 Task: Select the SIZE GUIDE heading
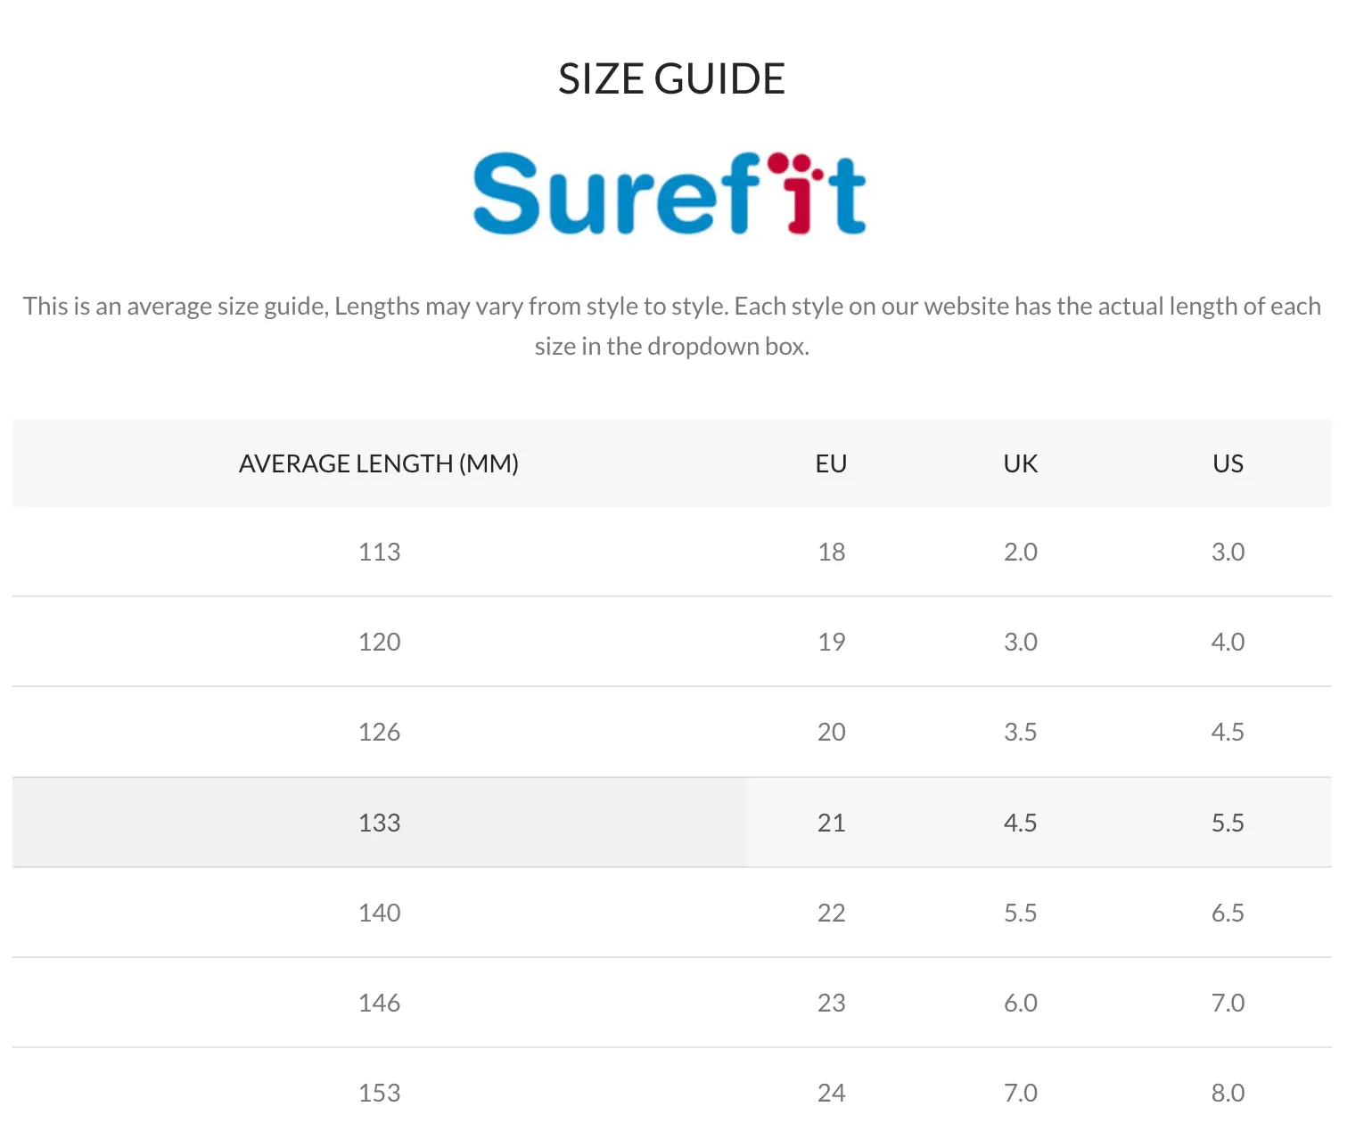tap(671, 78)
